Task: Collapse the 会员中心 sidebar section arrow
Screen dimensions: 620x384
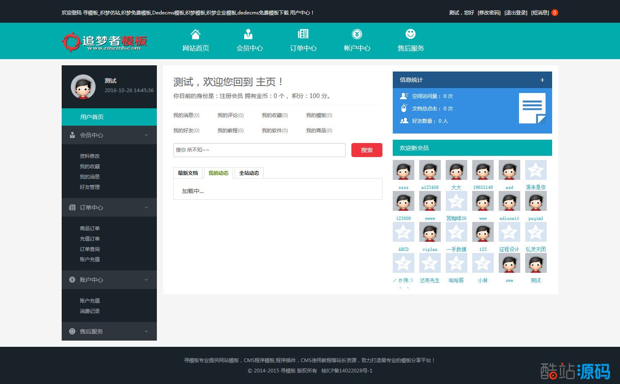Action: [146, 135]
